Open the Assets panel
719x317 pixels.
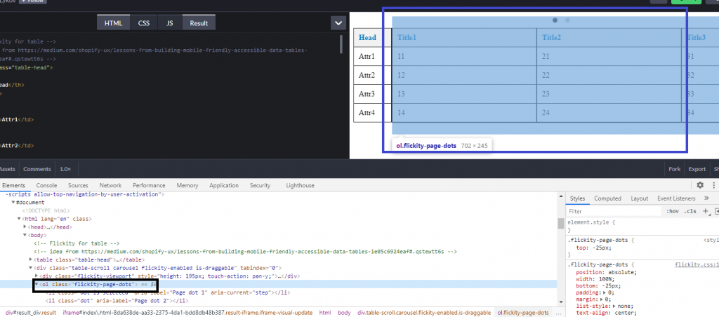point(8,169)
